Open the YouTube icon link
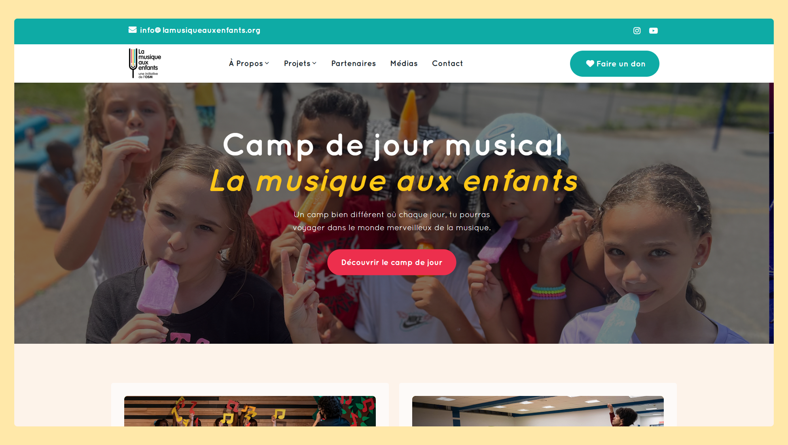Image resolution: width=788 pixels, height=445 pixels. tap(654, 30)
